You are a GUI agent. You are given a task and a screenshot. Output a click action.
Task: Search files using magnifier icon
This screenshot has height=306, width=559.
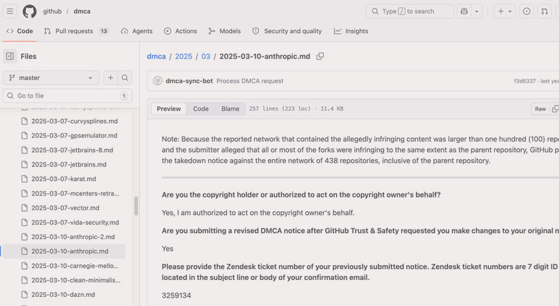pos(125,78)
